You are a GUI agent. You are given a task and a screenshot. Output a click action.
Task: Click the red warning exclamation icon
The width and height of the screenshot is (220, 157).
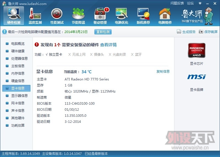coord(37,45)
